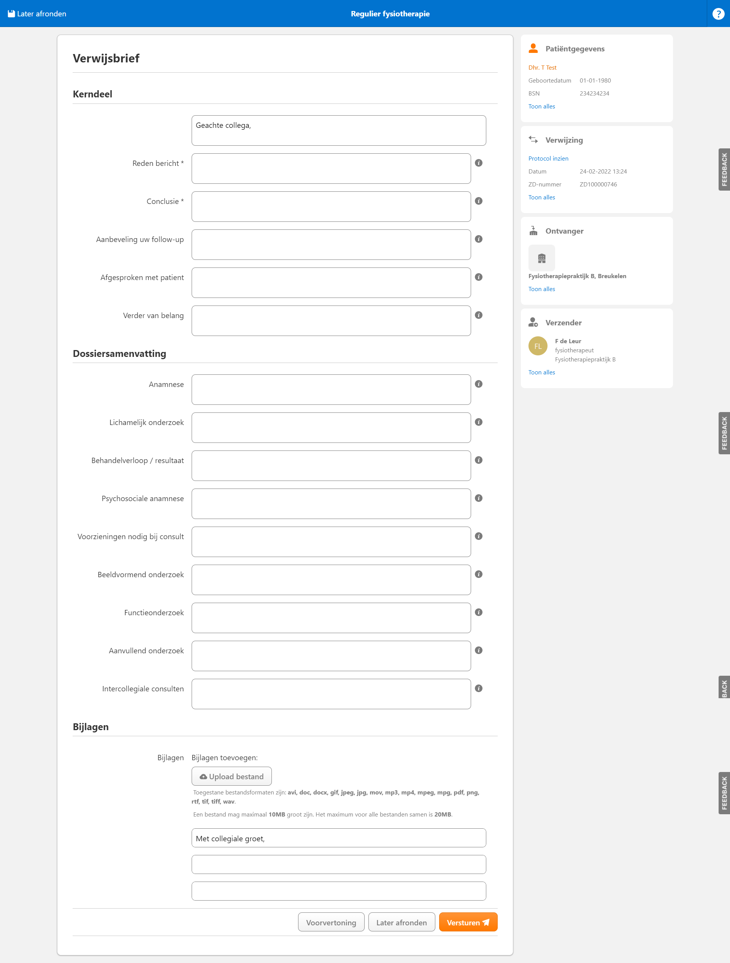Focus the Functieonderzoek text field
This screenshot has width=730, height=963.
[331, 618]
